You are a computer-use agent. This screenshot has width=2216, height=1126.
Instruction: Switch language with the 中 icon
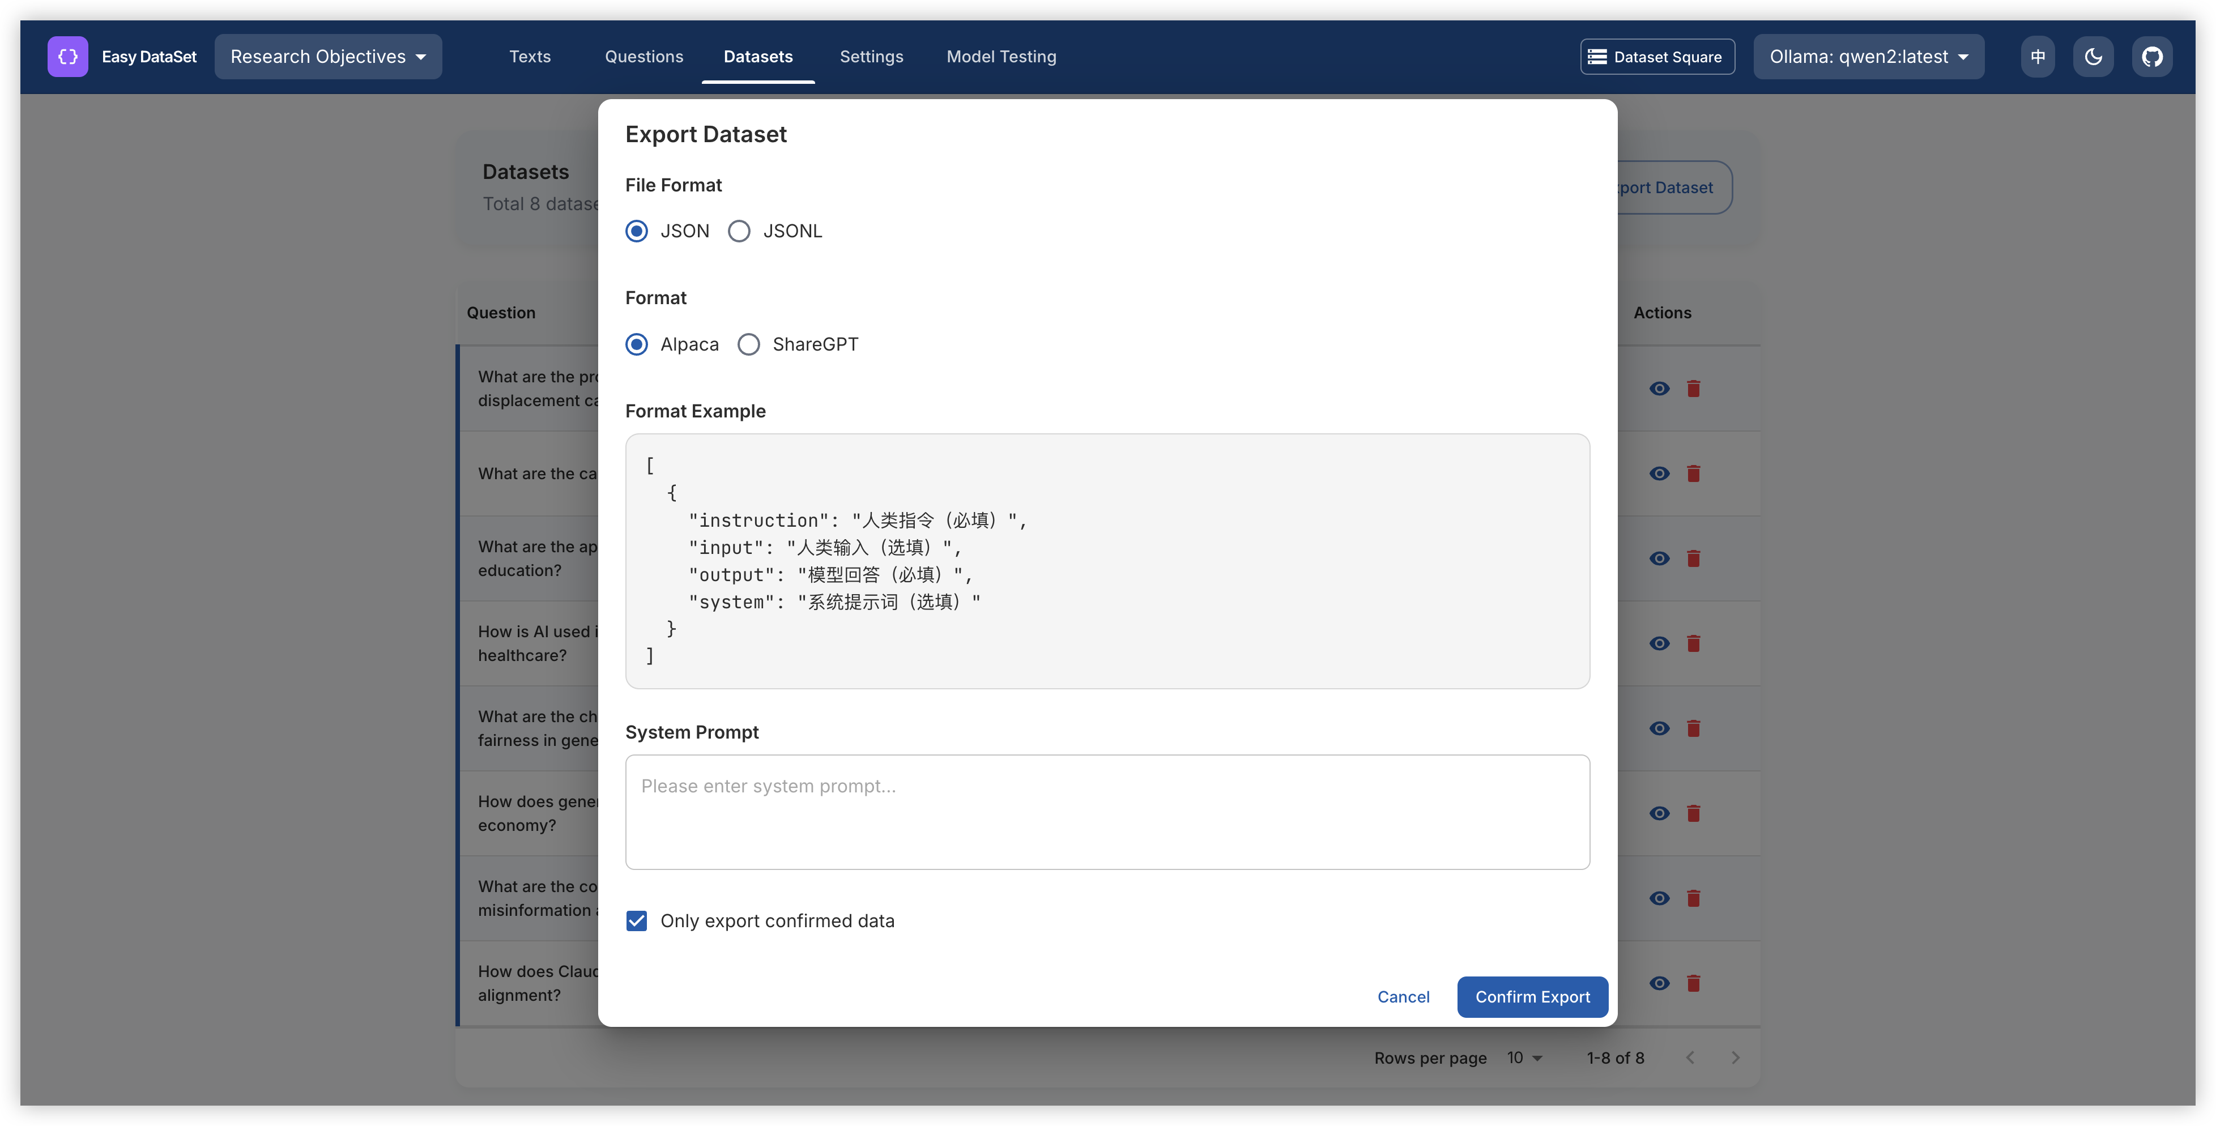coord(2037,57)
